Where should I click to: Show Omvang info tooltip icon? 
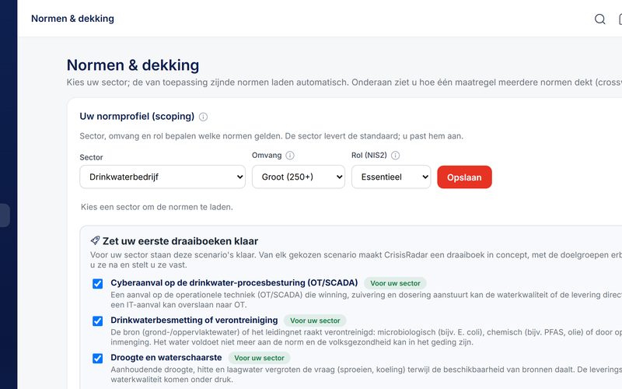(290, 155)
